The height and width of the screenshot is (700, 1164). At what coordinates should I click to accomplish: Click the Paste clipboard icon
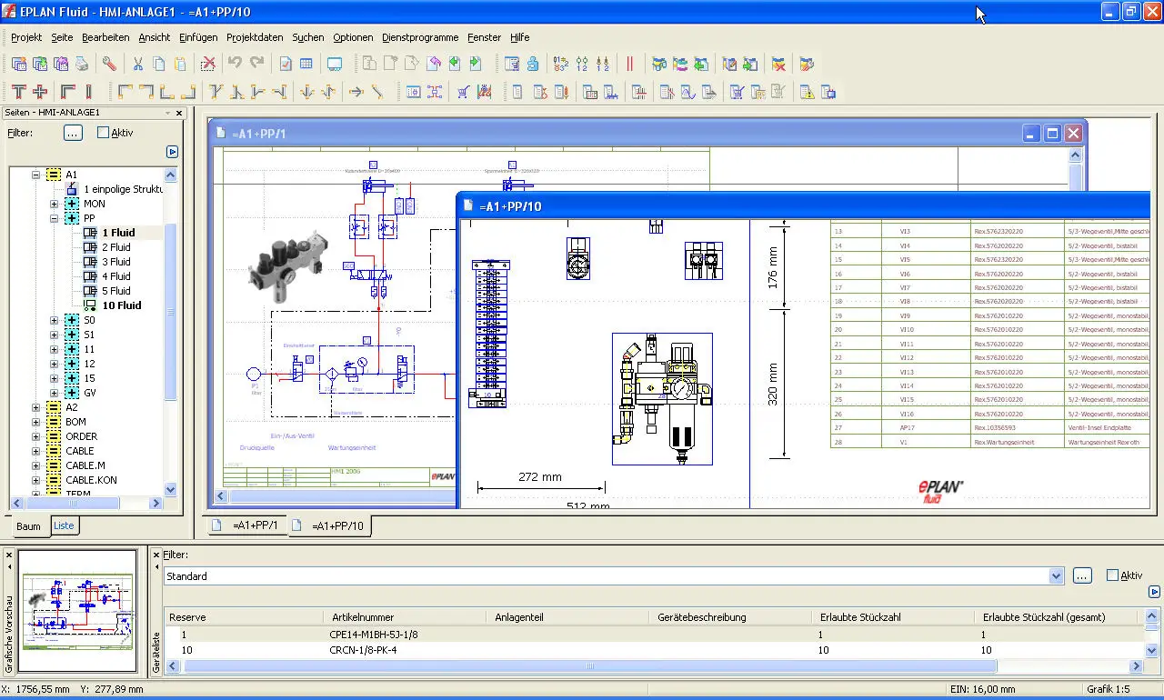pyautogui.click(x=180, y=64)
